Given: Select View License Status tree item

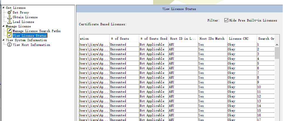Looking at the screenshot, I should pos(30,36).
